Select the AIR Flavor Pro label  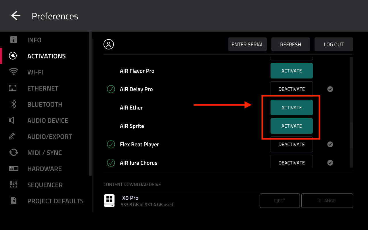(137, 71)
